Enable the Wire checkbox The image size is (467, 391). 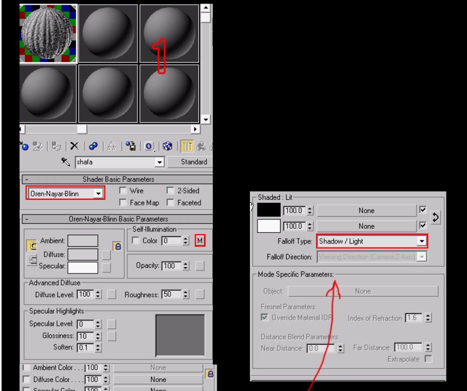pyautogui.click(x=123, y=190)
